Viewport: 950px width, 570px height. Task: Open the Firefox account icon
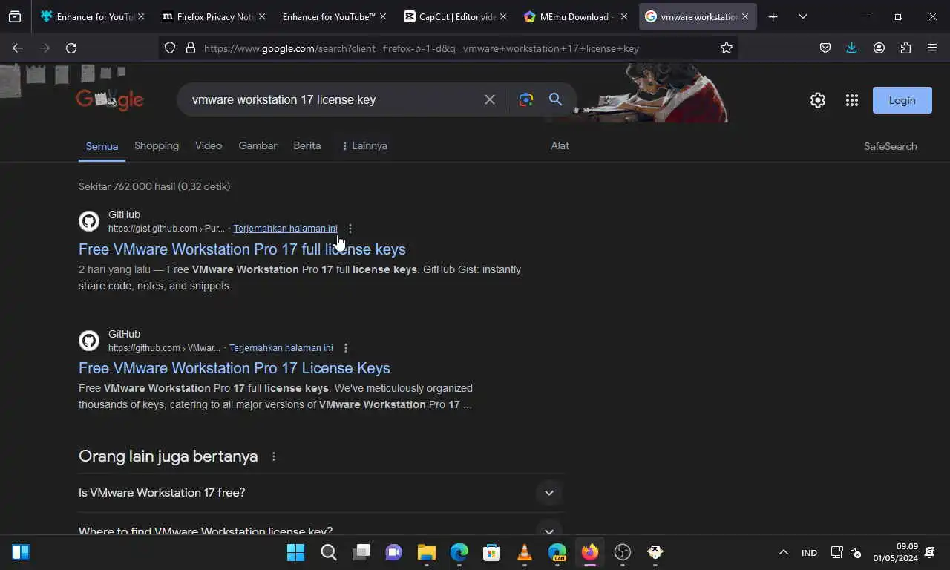tap(879, 47)
